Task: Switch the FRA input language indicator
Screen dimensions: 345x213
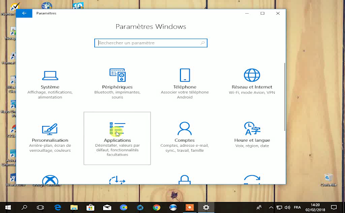Action: click(297, 208)
